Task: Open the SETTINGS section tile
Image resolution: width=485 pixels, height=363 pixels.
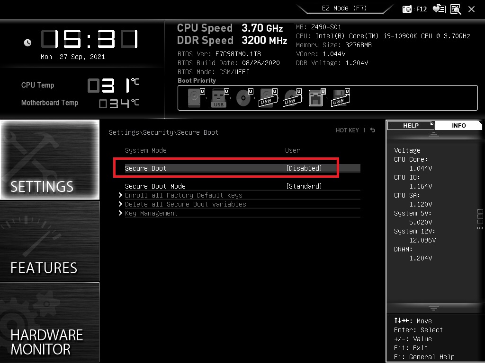Action: (x=50, y=160)
